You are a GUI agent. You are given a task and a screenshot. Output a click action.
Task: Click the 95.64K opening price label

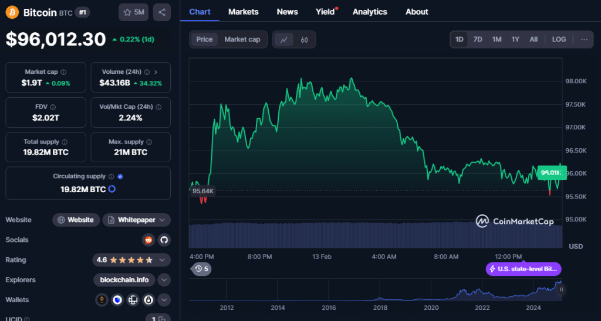coord(203,191)
